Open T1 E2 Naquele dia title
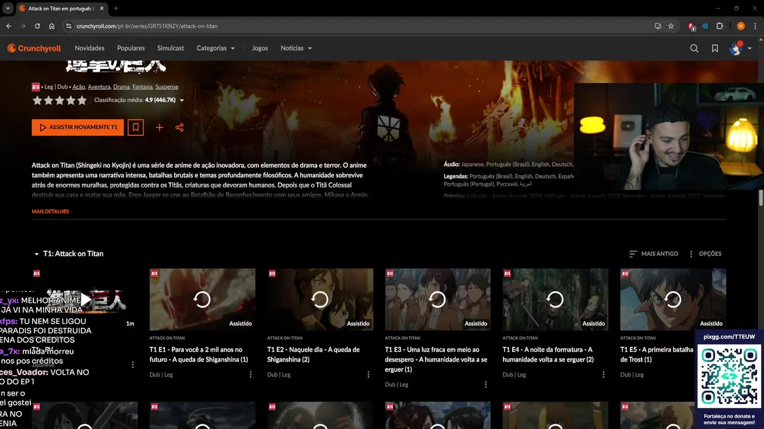Image resolution: width=764 pixels, height=429 pixels. click(313, 355)
